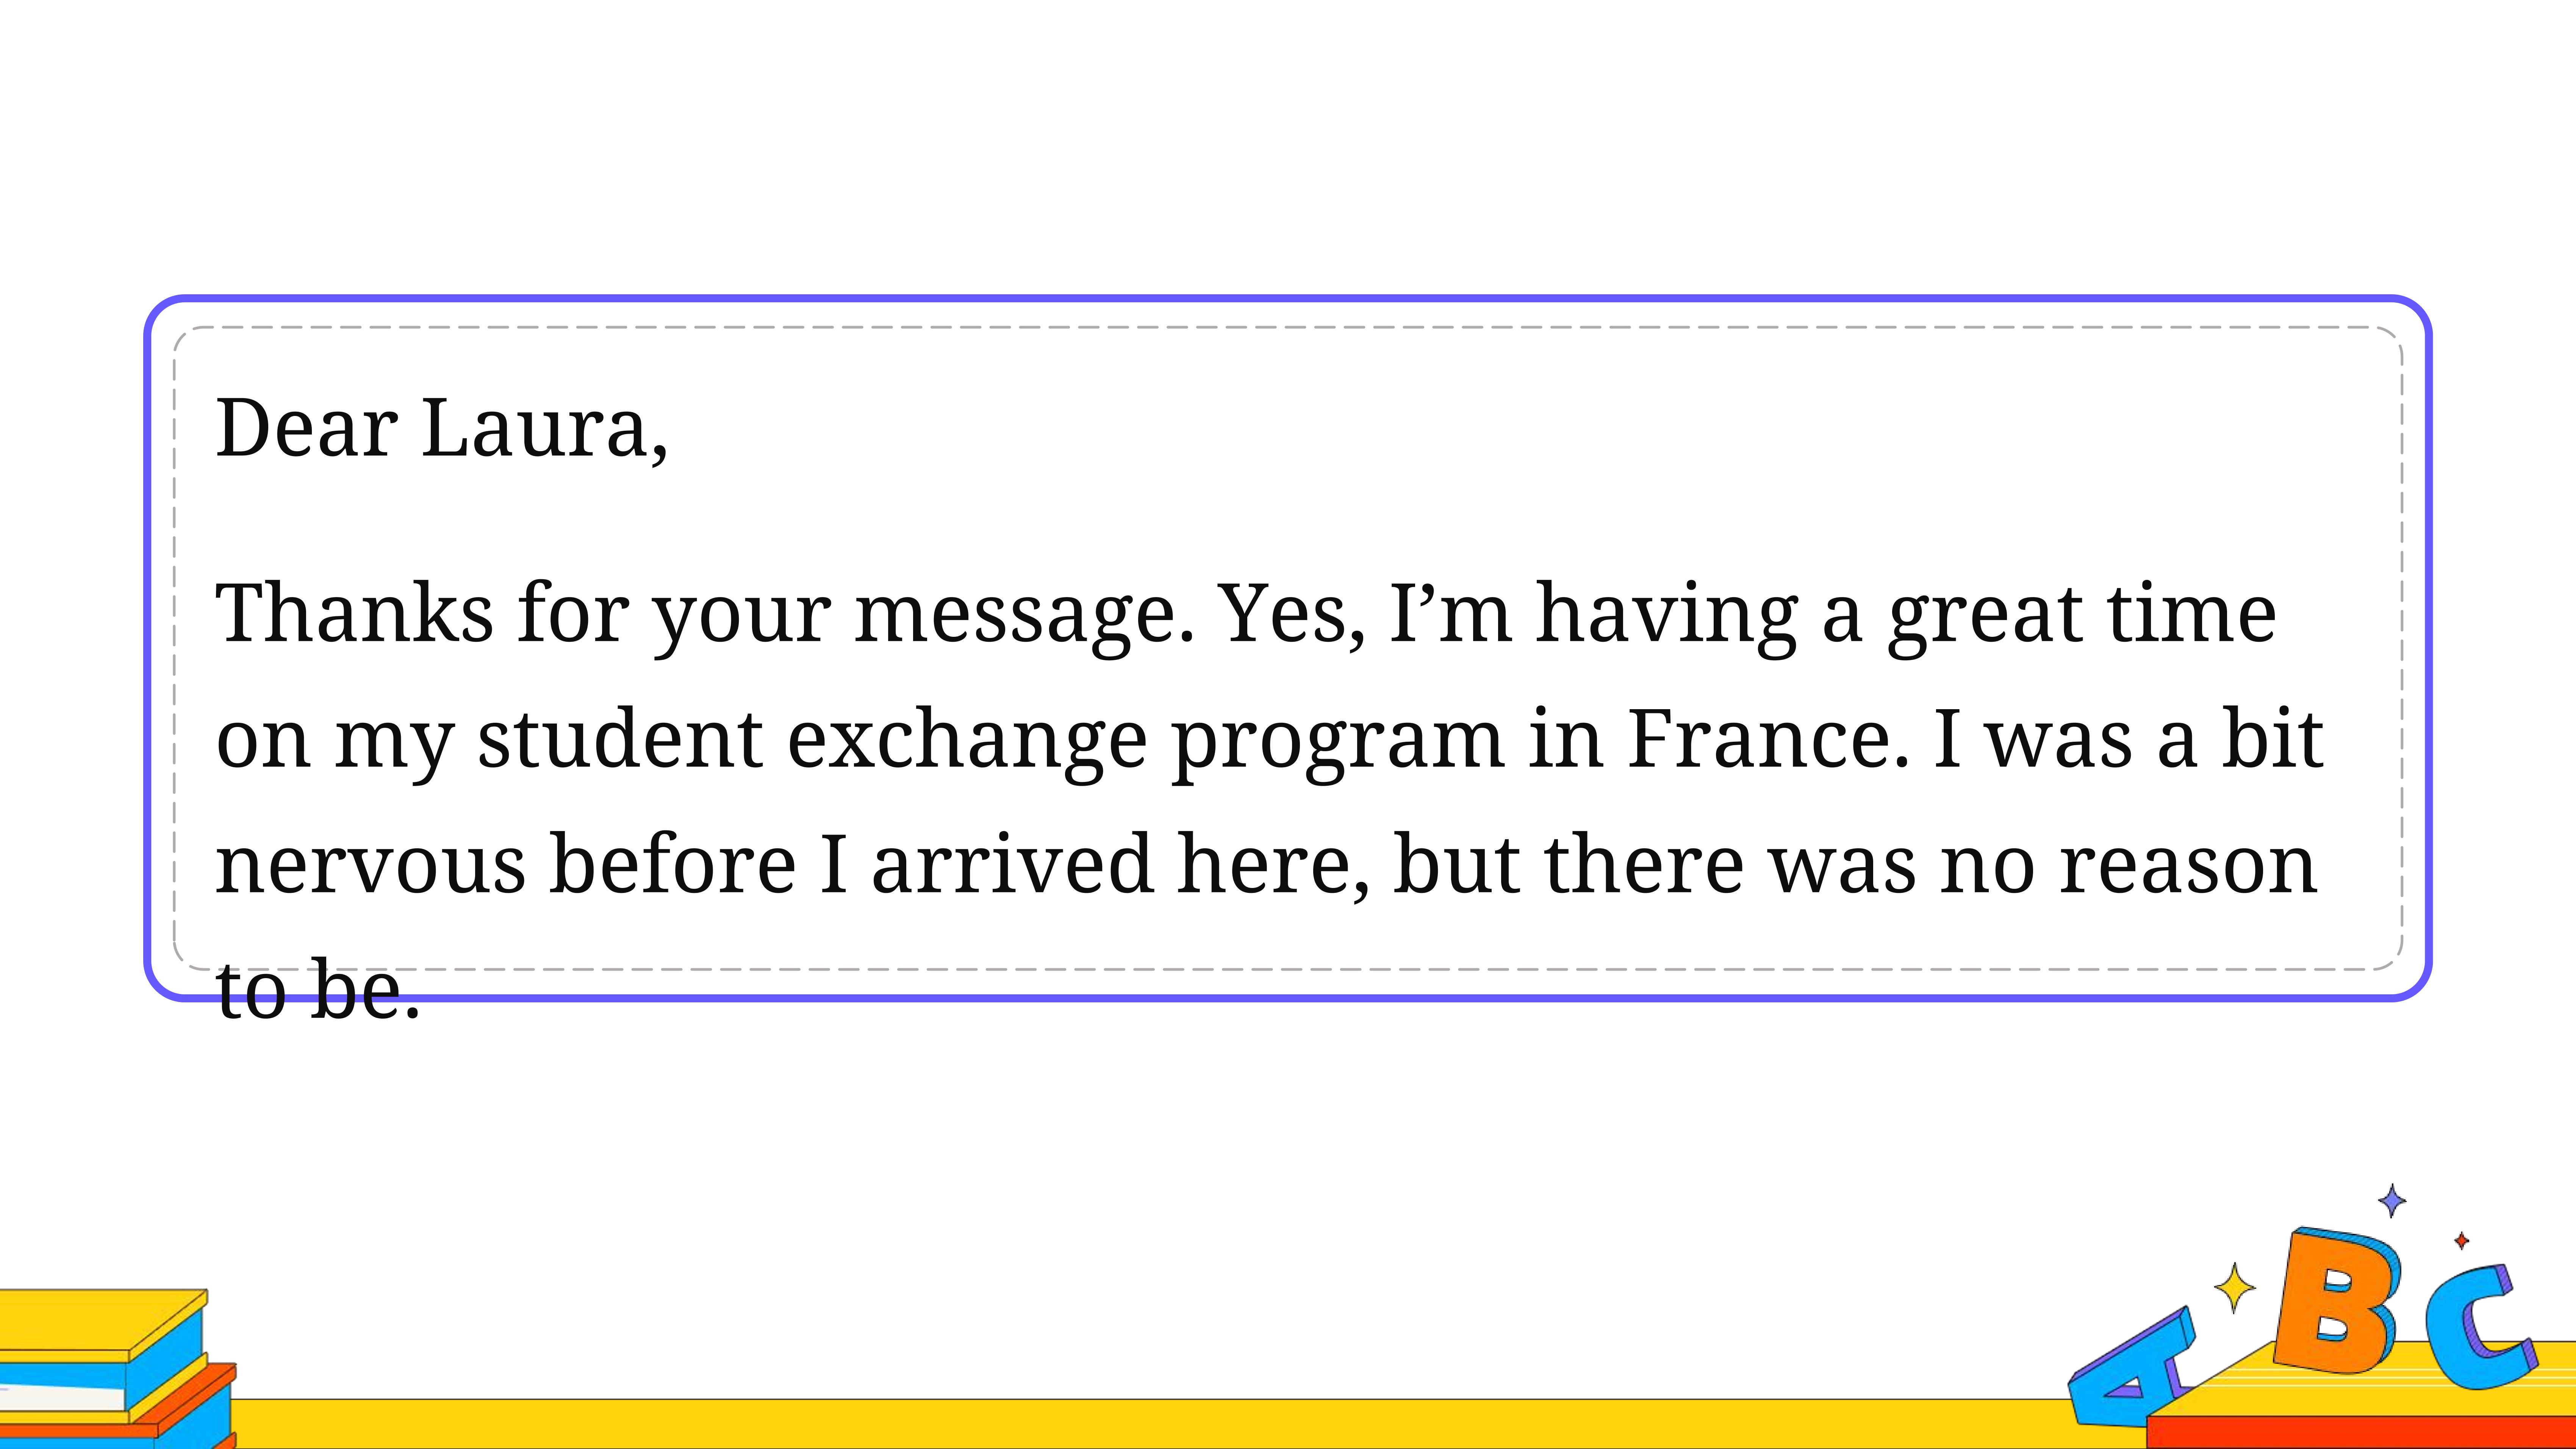Click the yellow sparkle star near ABC
This screenshot has height=1449, width=2576.
click(2234, 1287)
